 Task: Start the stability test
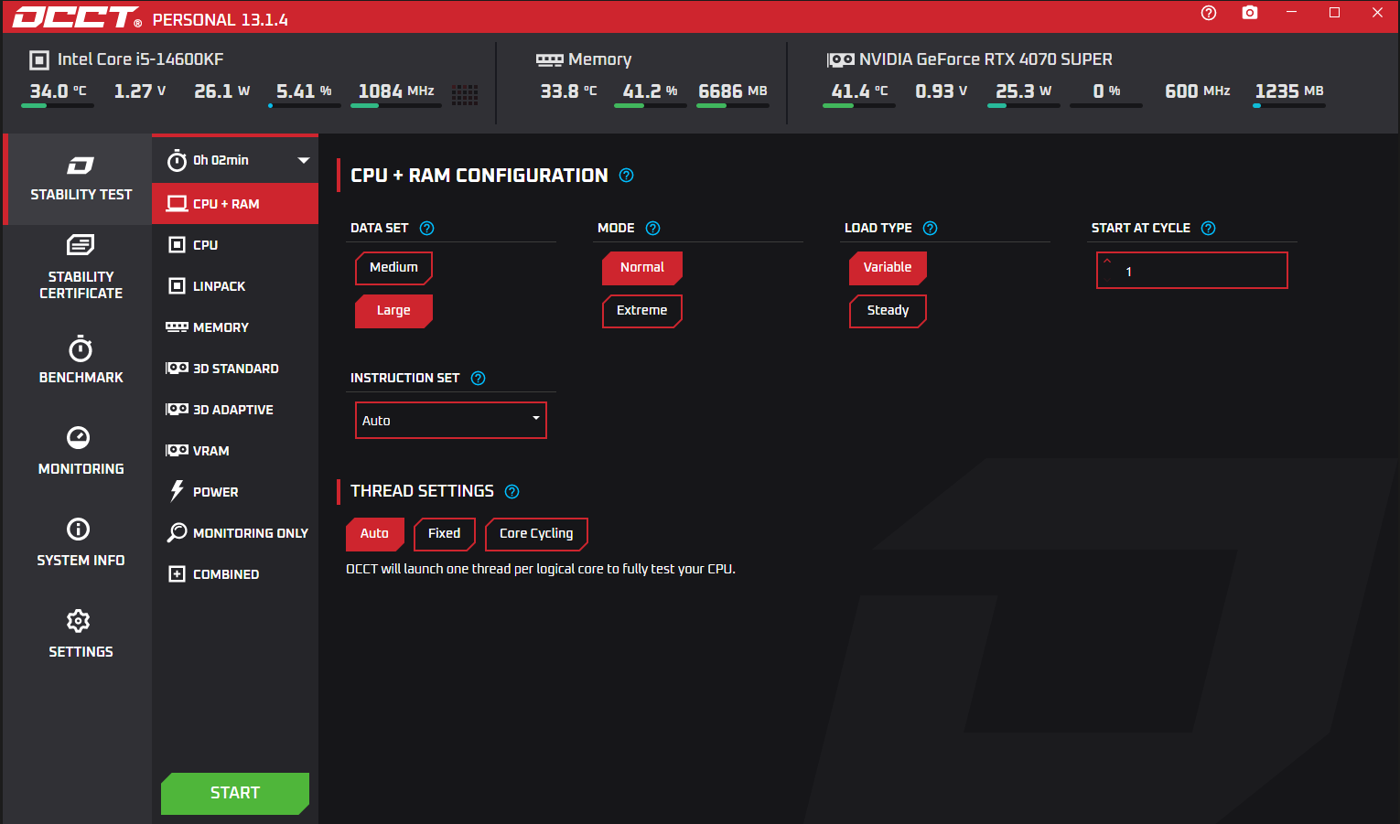coord(235,793)
